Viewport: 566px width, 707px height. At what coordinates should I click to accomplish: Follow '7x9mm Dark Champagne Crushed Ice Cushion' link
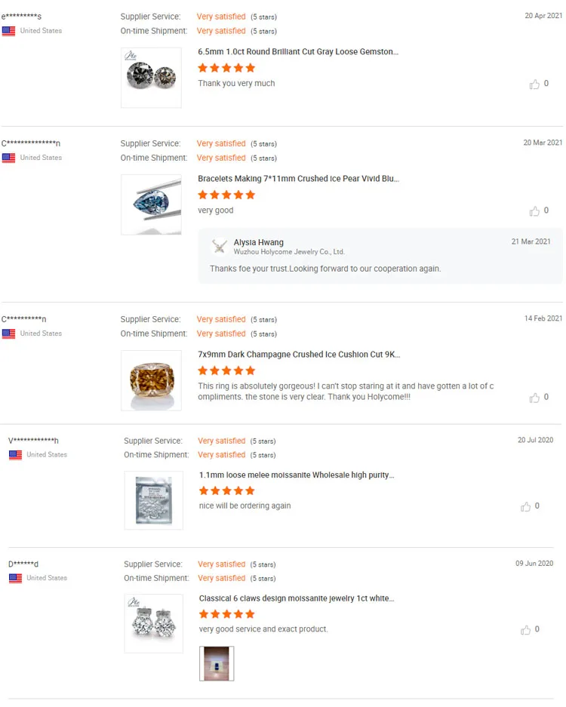point(299,355)
